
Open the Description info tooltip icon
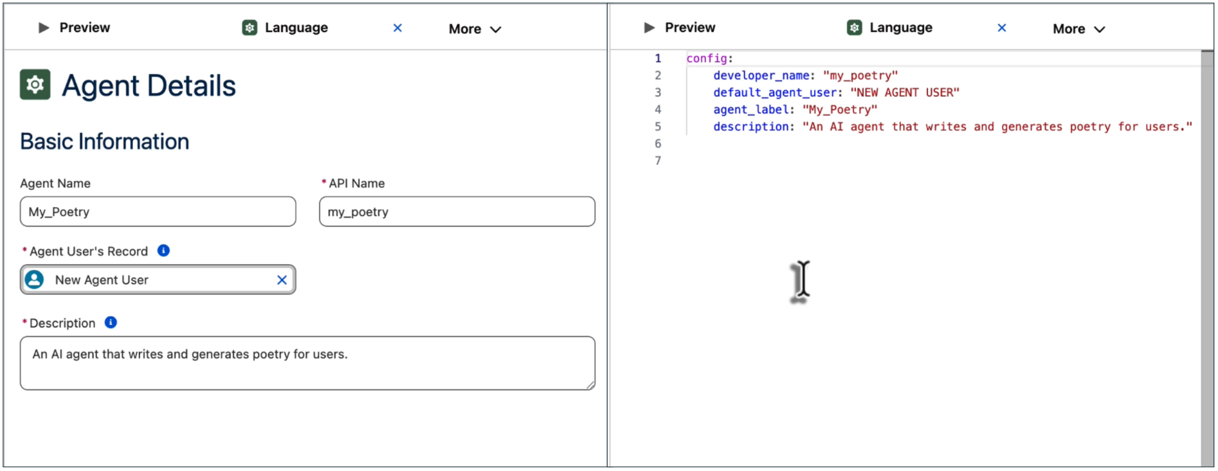111,323
